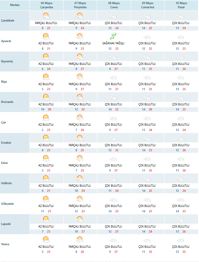
Task: Click Bozcaada's sun icon for 06 Mayıs Çarşamba
Action: pos(46,97)
